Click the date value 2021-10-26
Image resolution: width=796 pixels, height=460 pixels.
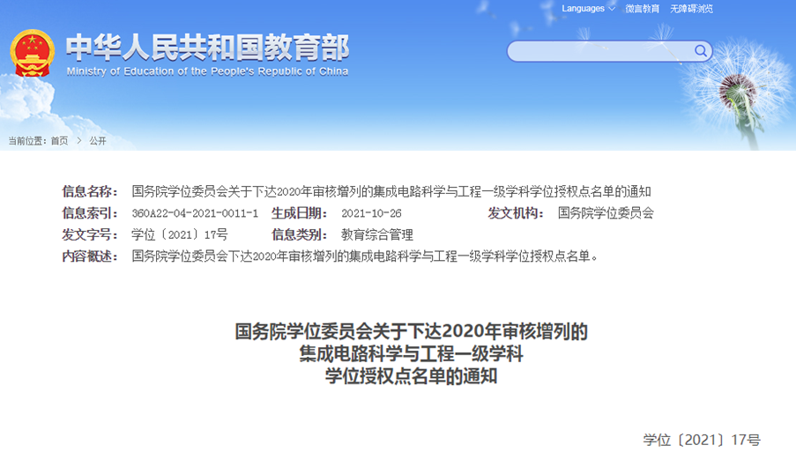pyautogui.click(x=371, y=213)
